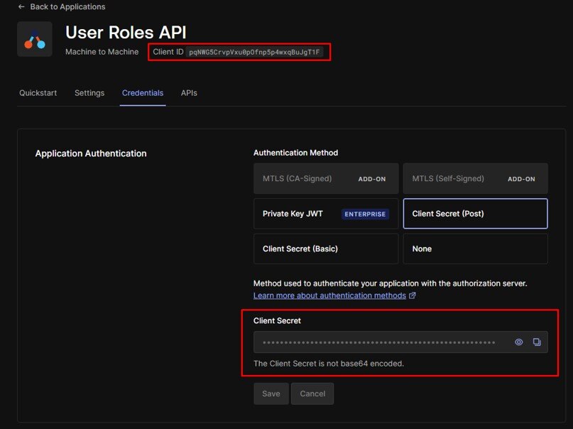
Task: Save the credential changes
Action: pos(271,393)
